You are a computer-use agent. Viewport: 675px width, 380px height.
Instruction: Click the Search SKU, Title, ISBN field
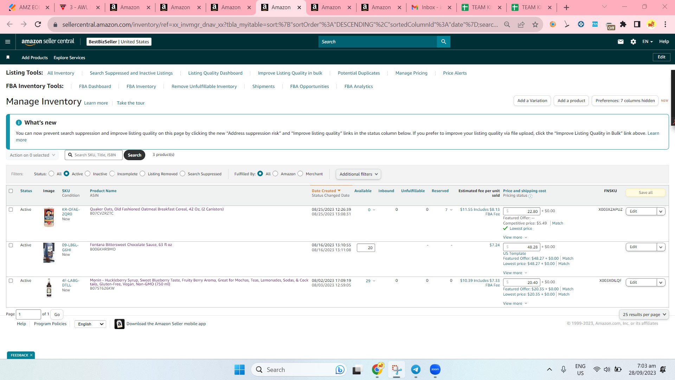94,155
